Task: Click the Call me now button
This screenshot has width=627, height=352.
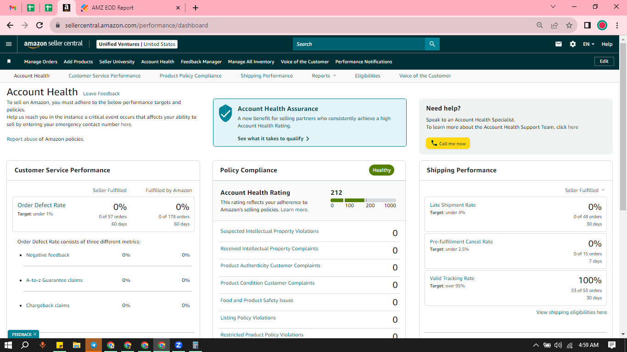Action: point(448,143)
